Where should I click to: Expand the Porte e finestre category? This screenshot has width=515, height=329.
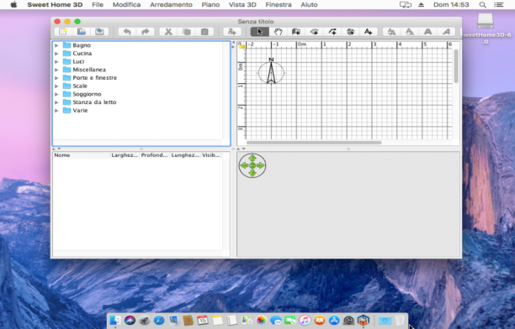coord(56,78)
